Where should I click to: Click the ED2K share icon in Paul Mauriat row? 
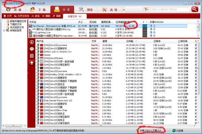coord(151,26)
